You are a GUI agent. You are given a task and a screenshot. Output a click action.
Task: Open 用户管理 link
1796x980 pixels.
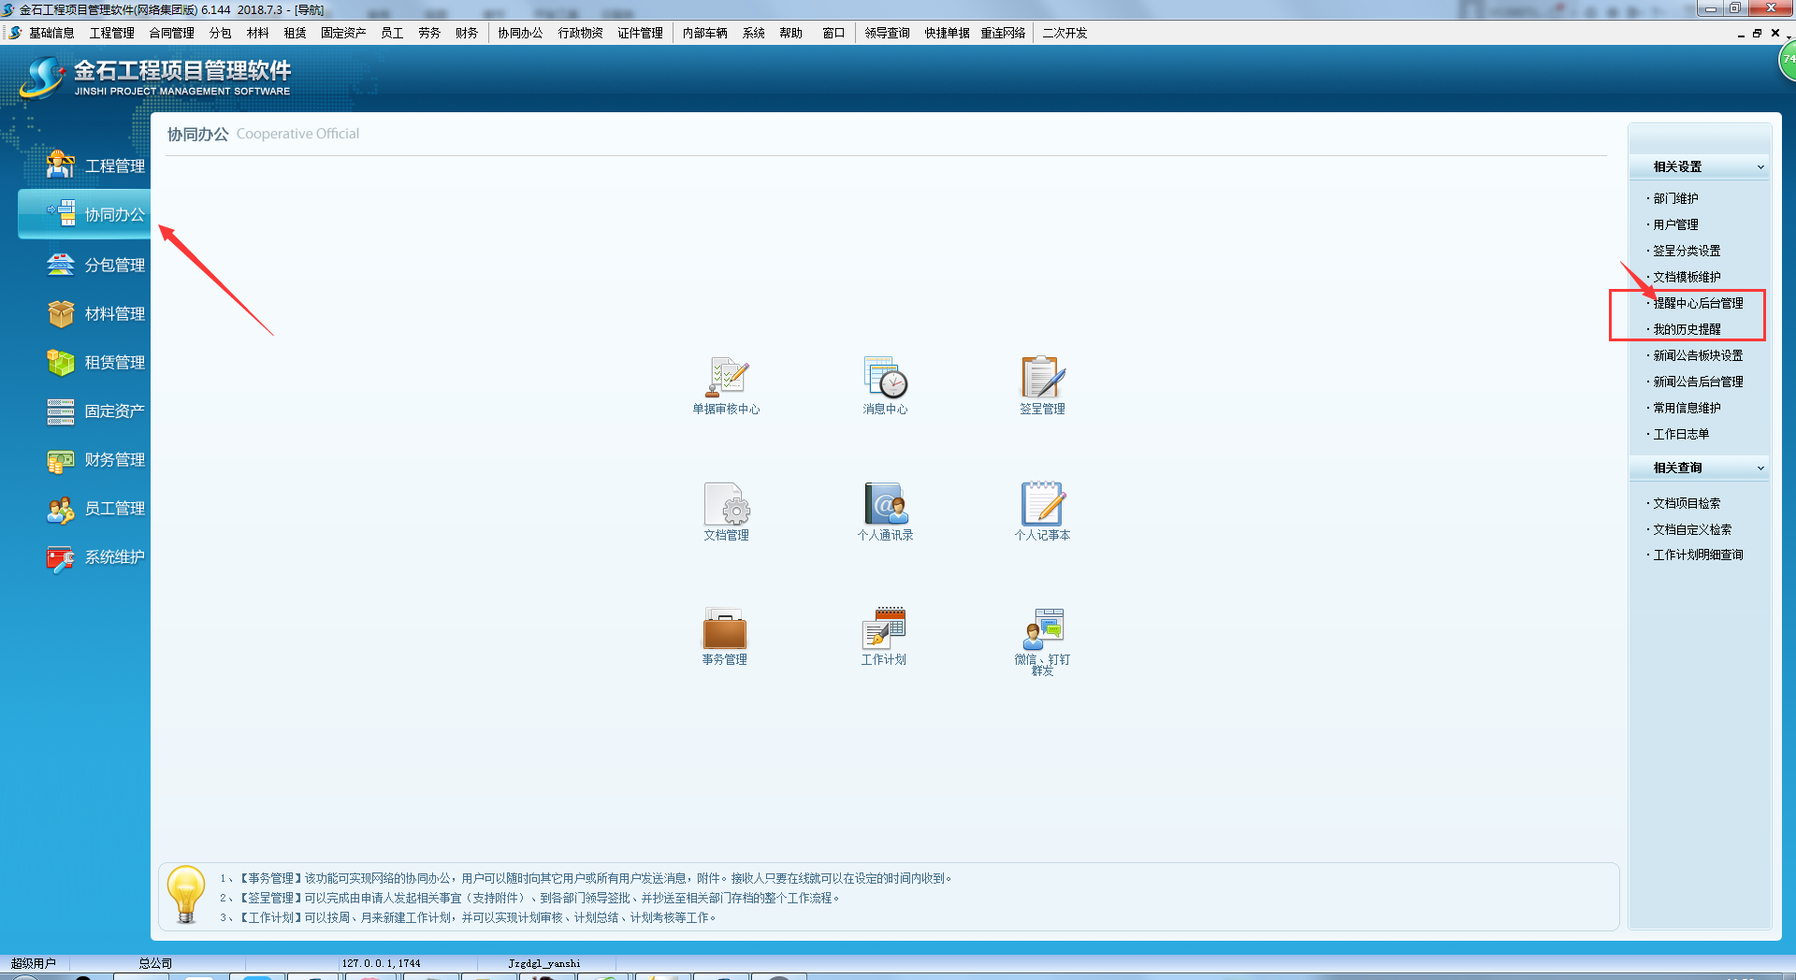pos(1676,224)
